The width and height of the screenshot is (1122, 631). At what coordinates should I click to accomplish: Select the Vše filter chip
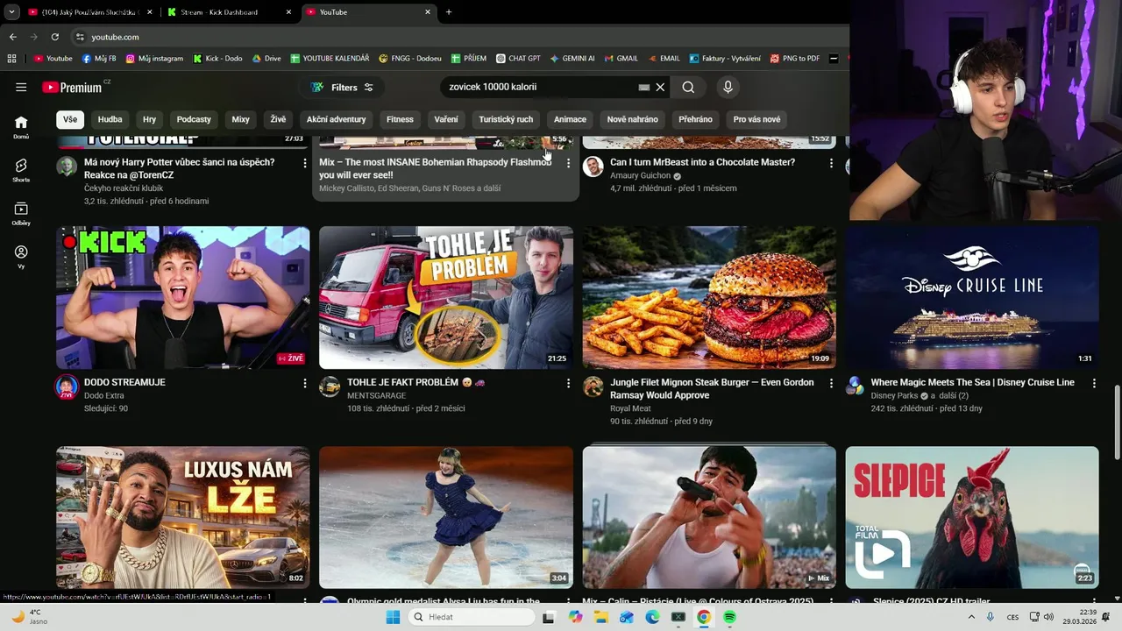pyautogui.click(x=69, y=119)
